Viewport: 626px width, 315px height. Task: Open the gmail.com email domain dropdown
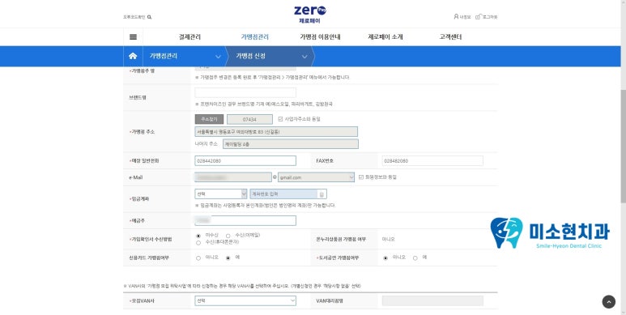316,177
